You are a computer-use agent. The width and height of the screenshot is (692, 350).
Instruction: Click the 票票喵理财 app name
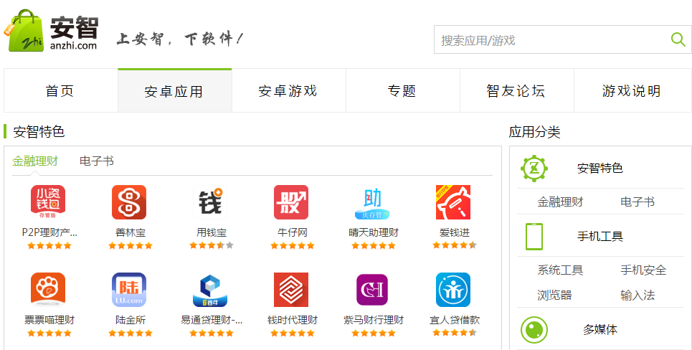[49, 320]
